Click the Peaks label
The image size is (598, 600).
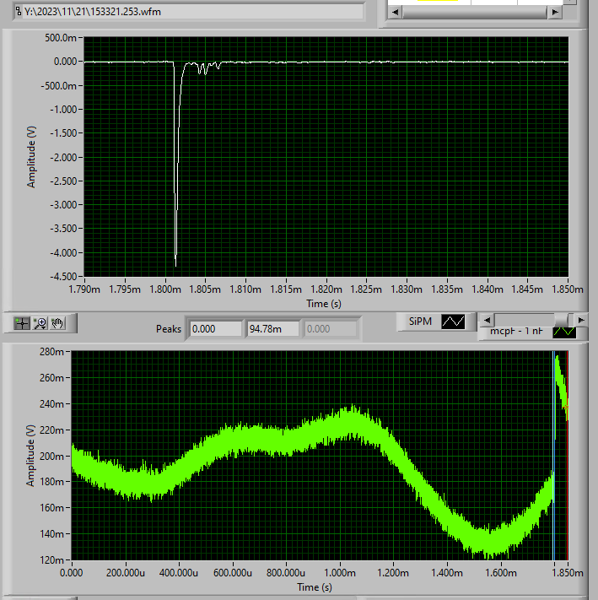(169, 329)
